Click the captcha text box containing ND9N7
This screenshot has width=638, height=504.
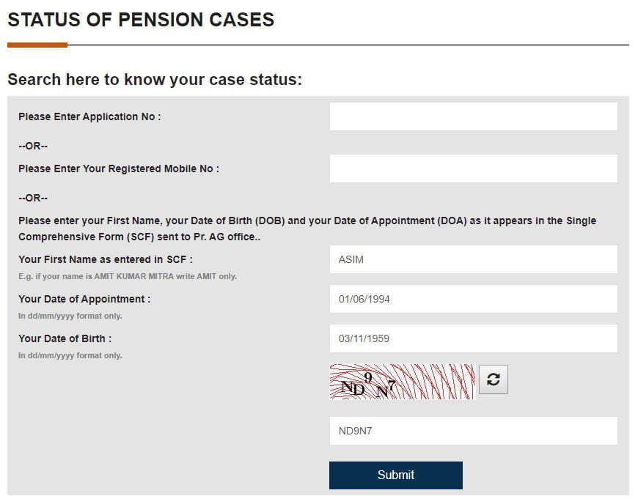(x=473, y=431)
